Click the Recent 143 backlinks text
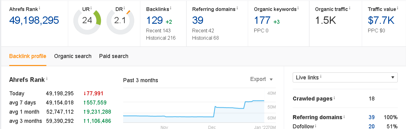Viewport: 406px width, 129px height. click(158, 31)
